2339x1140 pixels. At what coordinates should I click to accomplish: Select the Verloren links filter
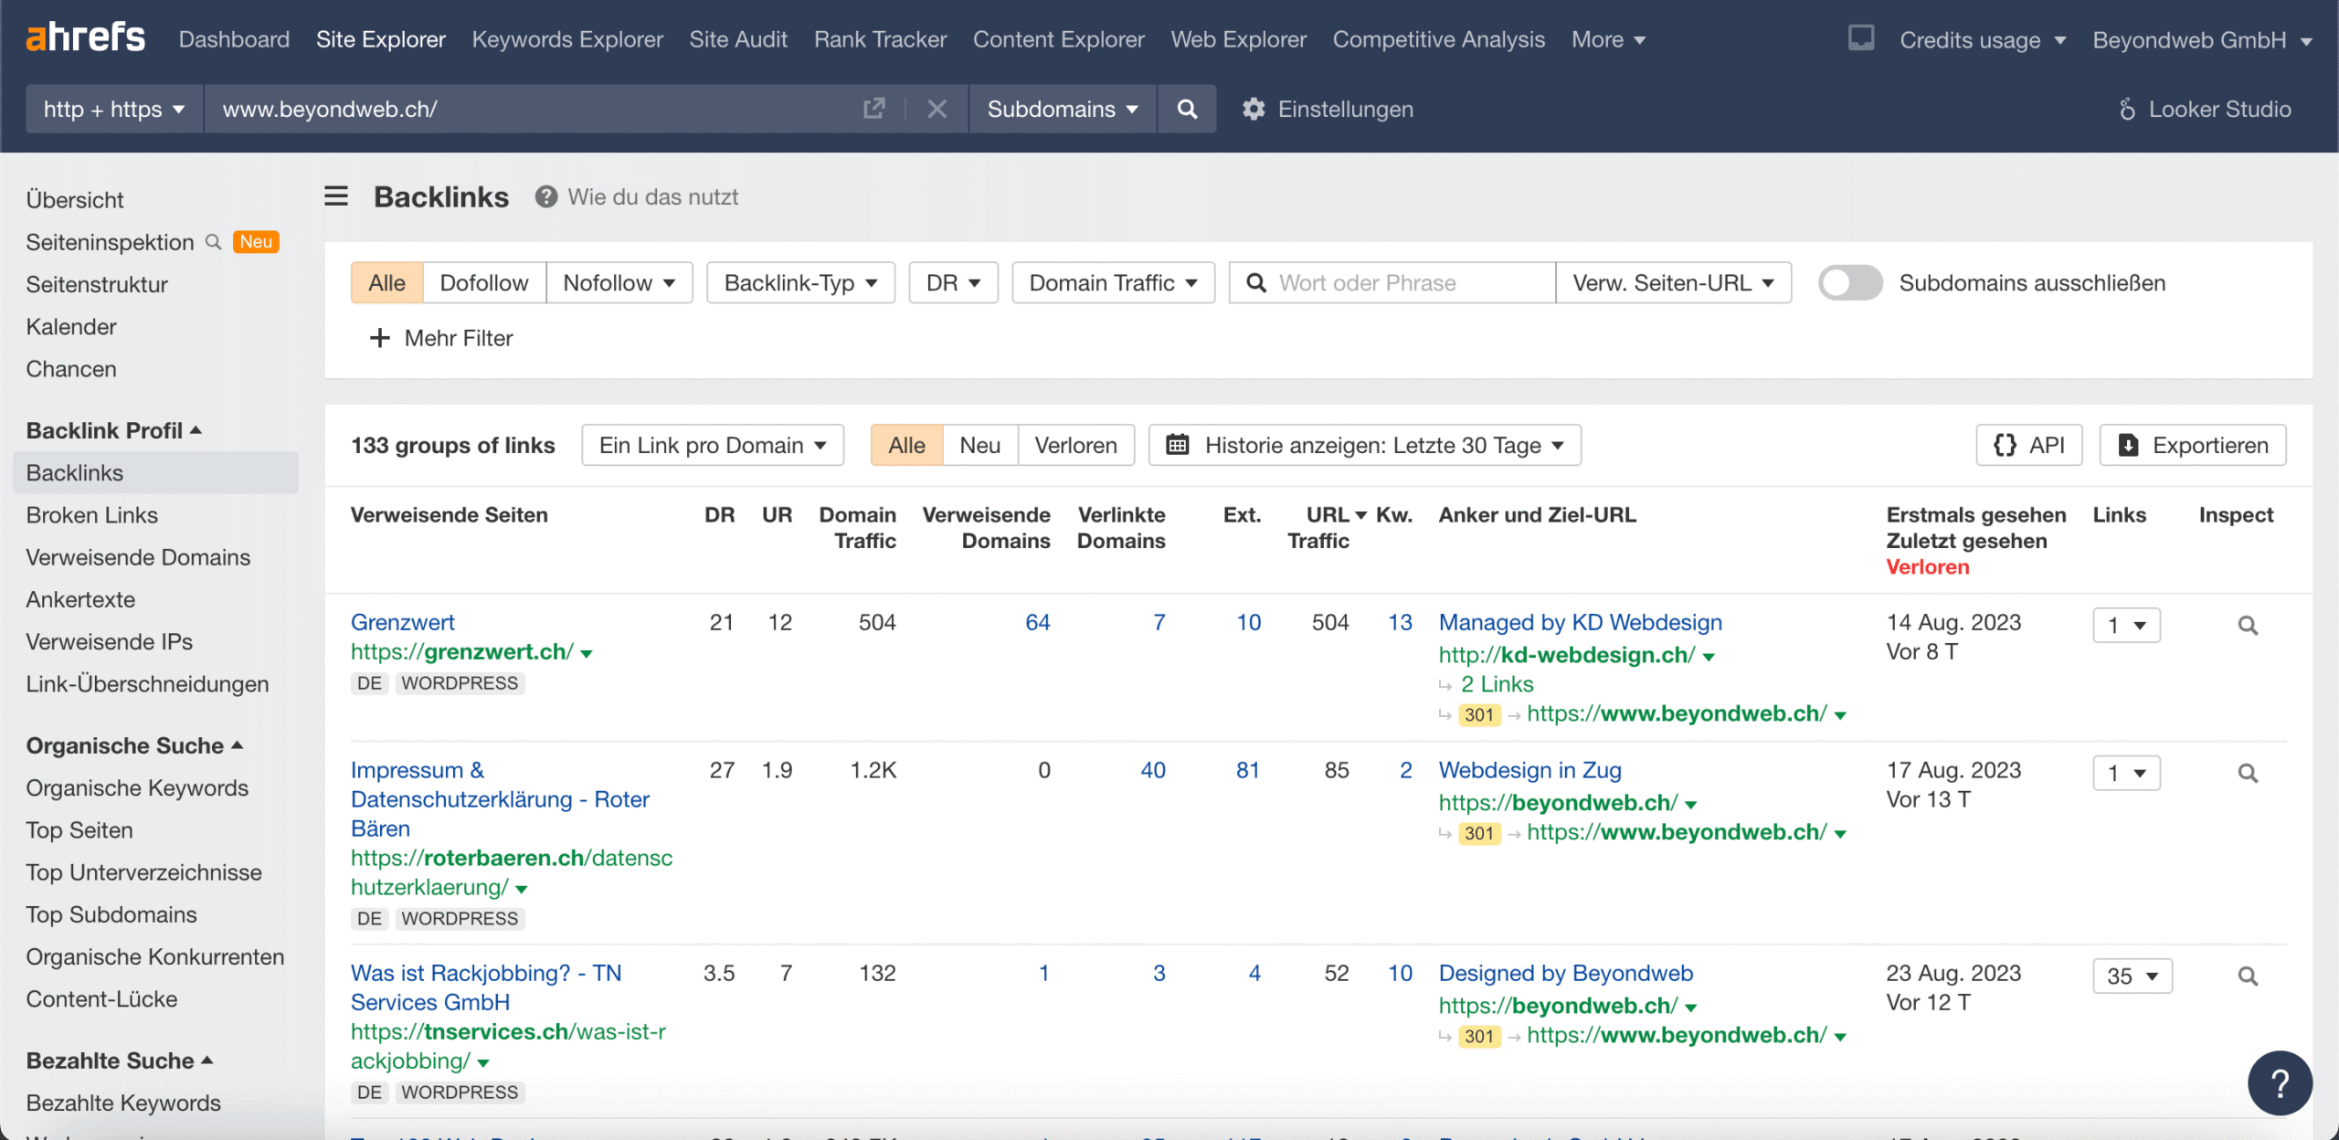(1075, 445)
